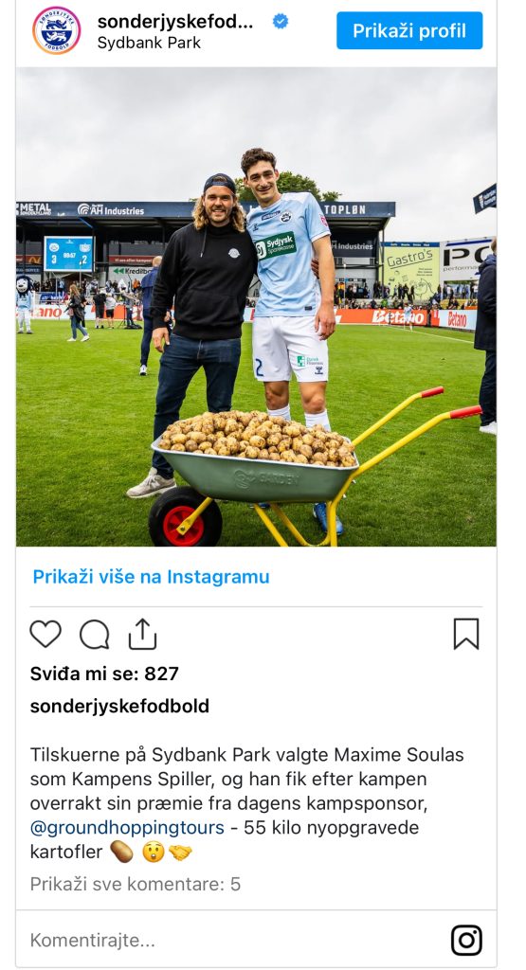
Task: Open sonderjyskefodbold caption username
Action: tap(119, 706)
